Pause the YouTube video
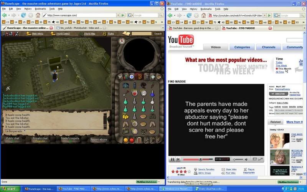Image resolution: width=307 pixels, height=192 pixels. tap(172, 159)
